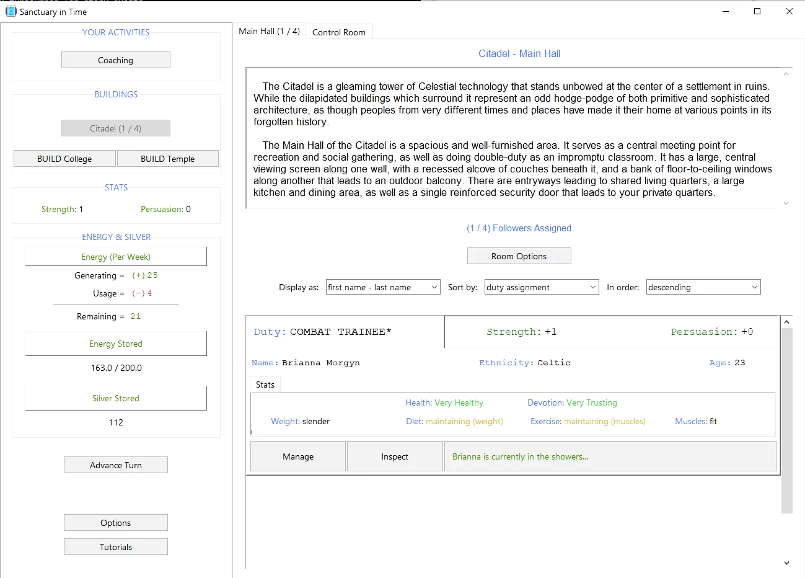Select the Citadel (1 / 4) building
The image size is (805, 578).
(x=115, y=128)
